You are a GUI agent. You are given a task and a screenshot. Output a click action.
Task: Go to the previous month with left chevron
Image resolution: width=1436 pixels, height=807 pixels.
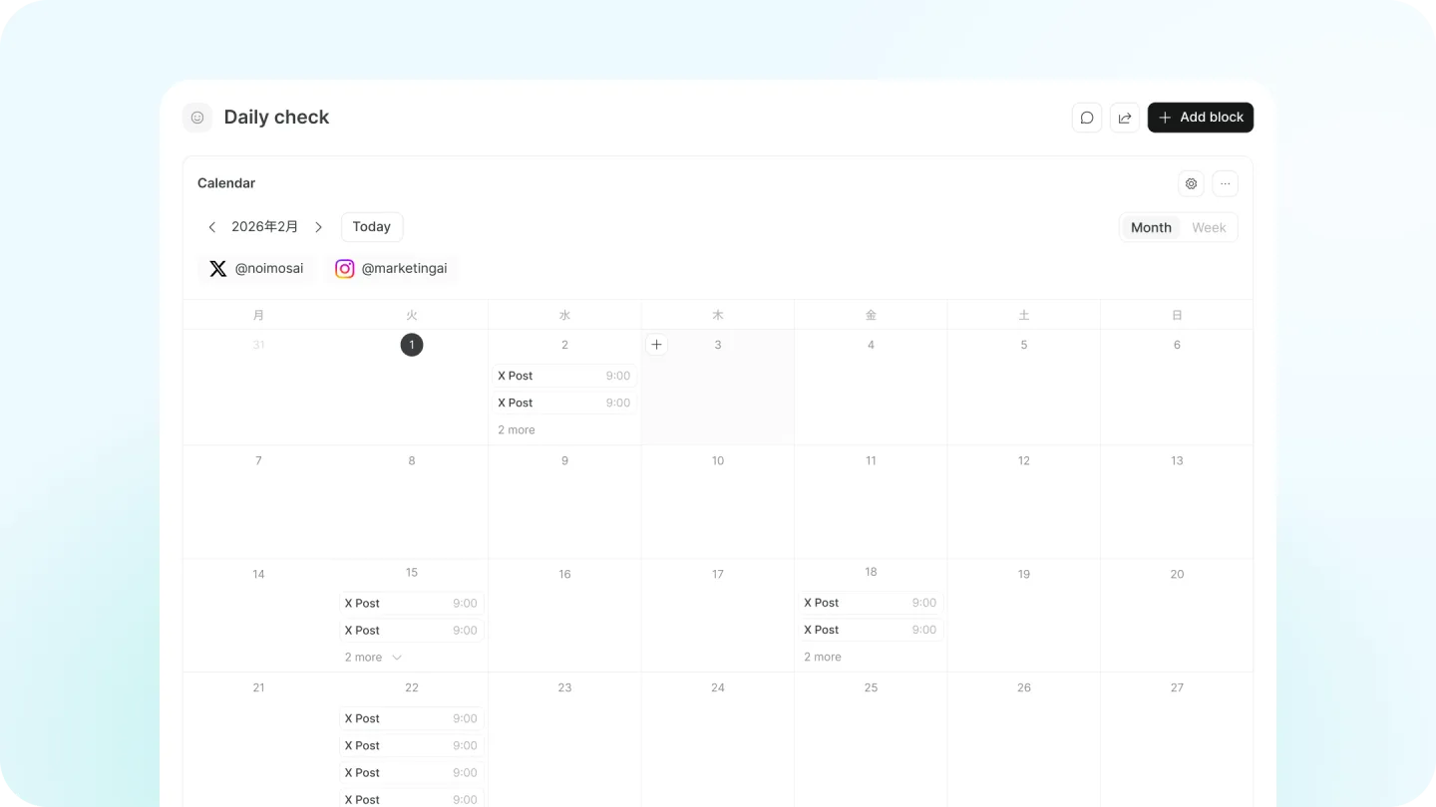[x=211, y=227]
